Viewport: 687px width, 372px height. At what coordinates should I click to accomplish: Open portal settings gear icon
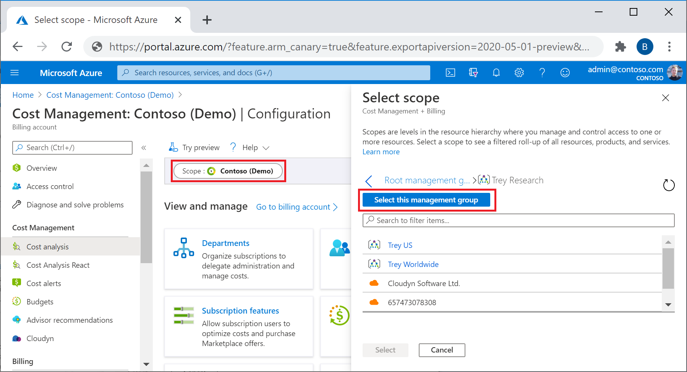[519, 73]
